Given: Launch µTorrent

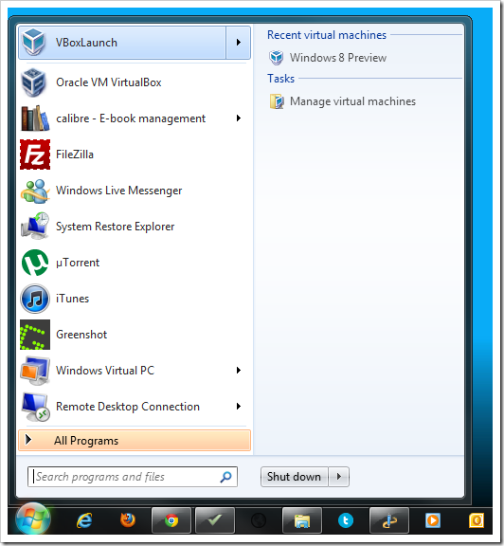Looking at the screenshot, I should 135,263.
